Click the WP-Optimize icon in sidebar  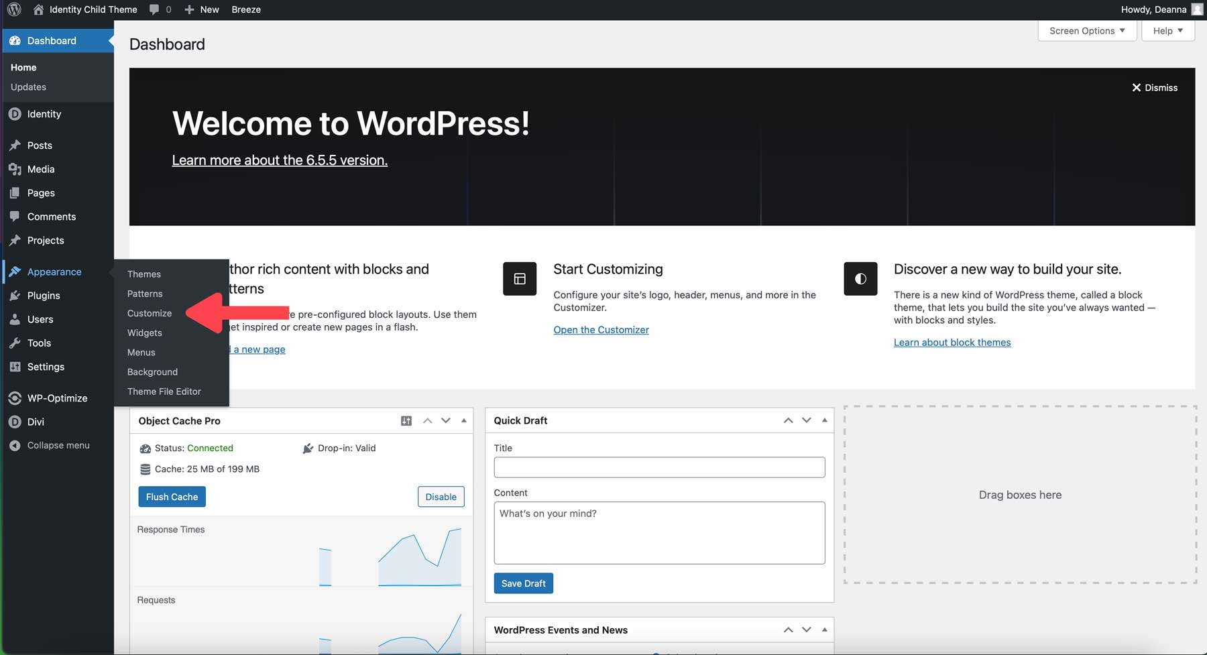click(x=15, y=398)
